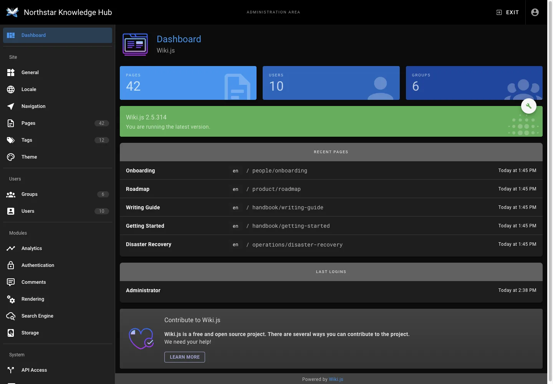The height and width of the screenshot is (384, 553).
Task: Open Storage module settings
Action: [58, 333]
